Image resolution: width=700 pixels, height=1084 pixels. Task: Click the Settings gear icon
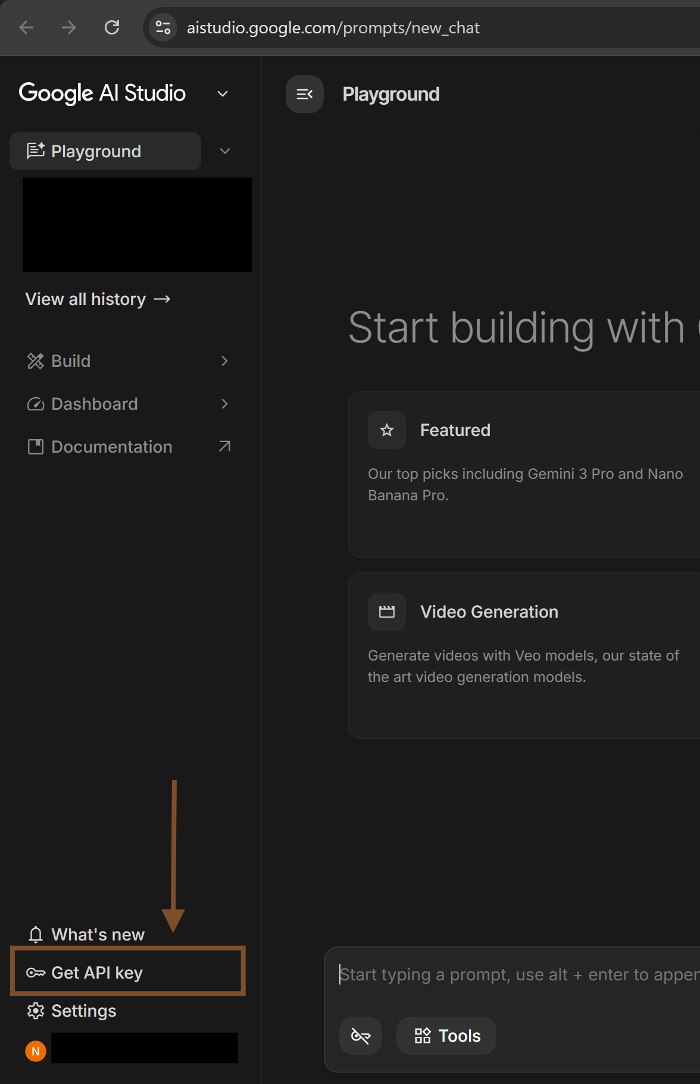click(x=36, y=1011)
